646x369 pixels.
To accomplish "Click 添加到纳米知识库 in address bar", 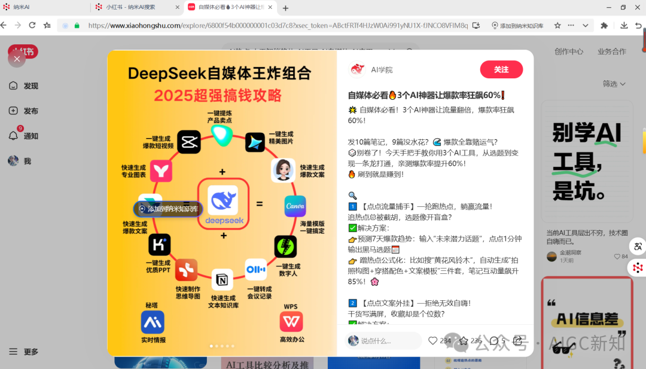I will [517, 26].
